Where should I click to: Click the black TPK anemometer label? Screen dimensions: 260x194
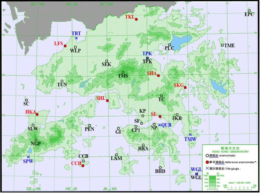click(147, 61)
